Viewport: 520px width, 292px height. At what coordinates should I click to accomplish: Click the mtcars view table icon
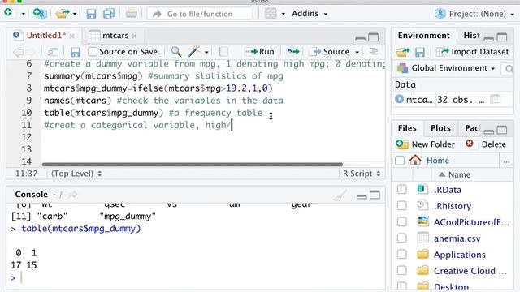tap(495, 99)
